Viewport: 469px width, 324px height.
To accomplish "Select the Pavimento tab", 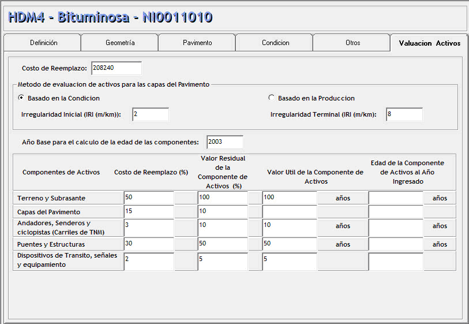I will coord(197,43).
